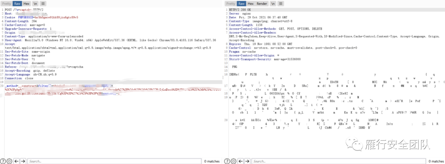Viewport: 445px width, 164px height.
Task: Select Raw tab in request panel
Action: pyautogui.click(x=17, y=4)
